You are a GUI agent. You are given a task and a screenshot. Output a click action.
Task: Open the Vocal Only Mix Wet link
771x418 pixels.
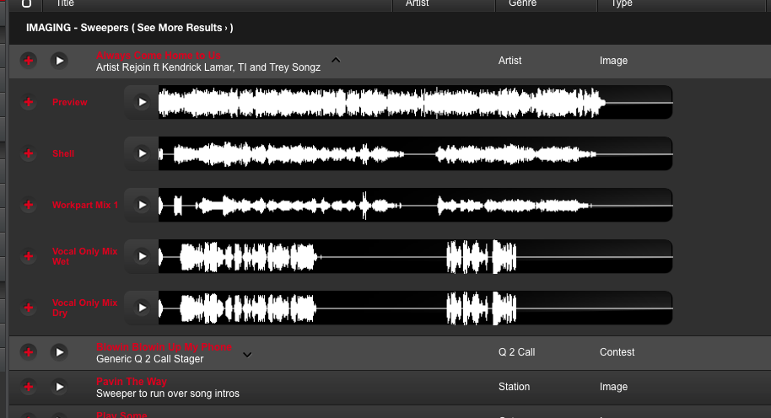(85, 256)
